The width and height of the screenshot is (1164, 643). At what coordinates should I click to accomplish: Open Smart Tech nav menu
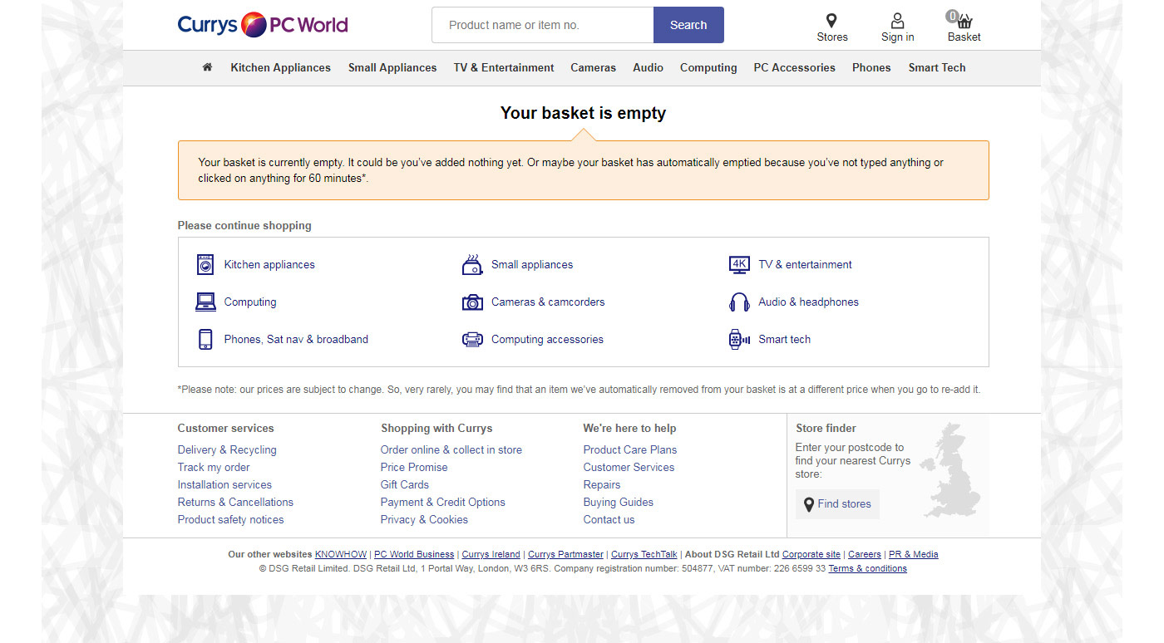point(937,68)
